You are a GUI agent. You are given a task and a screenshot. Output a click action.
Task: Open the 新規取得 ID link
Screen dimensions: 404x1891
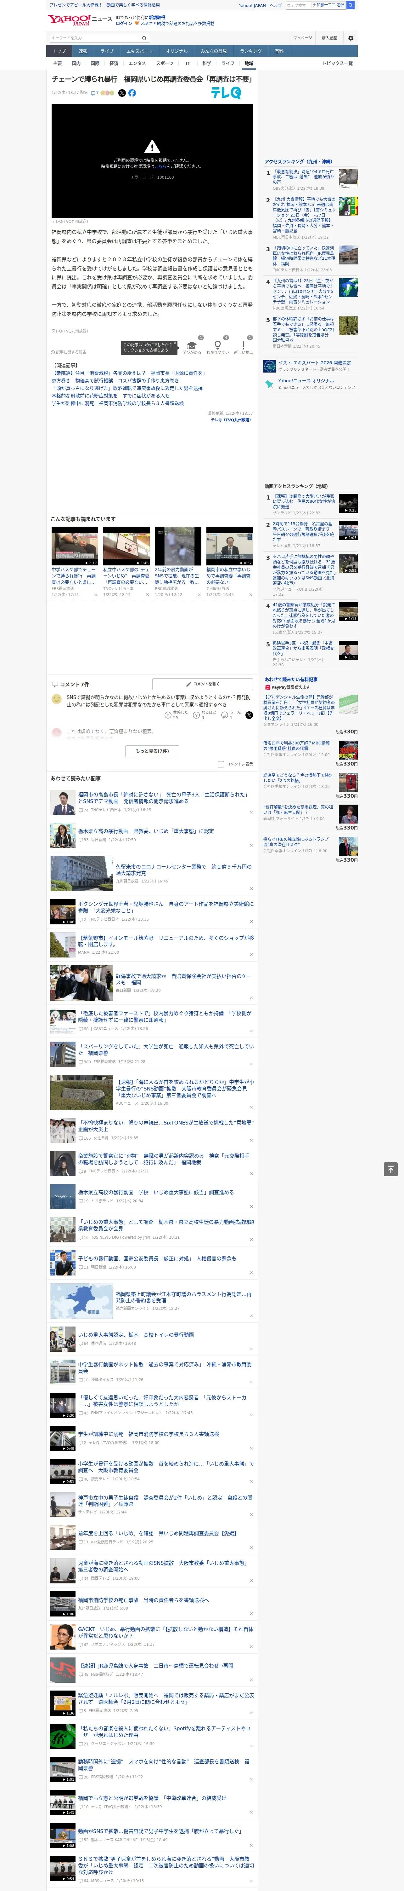157,17
